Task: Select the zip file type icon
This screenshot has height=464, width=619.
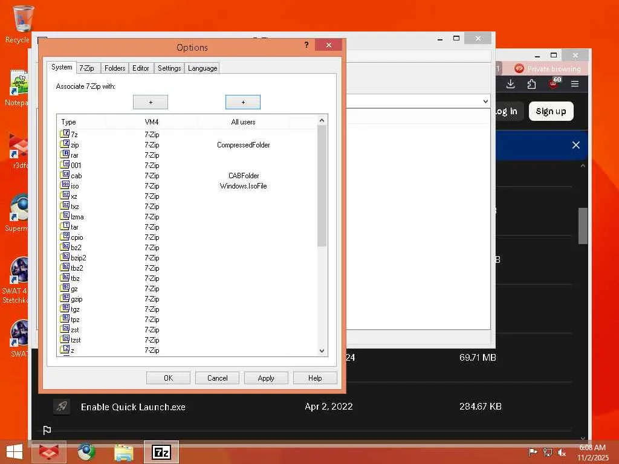Action: [65, 144]
